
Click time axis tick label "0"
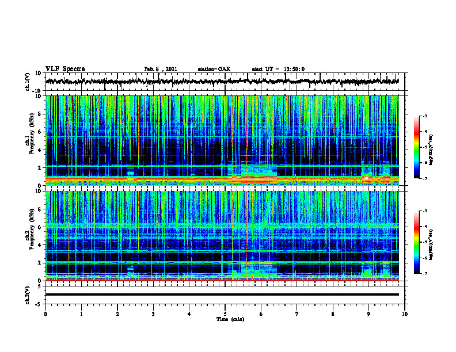45,314
